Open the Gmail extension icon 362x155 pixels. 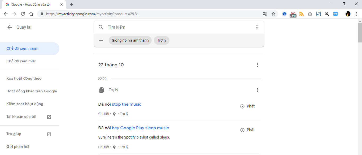pos(293,14)
